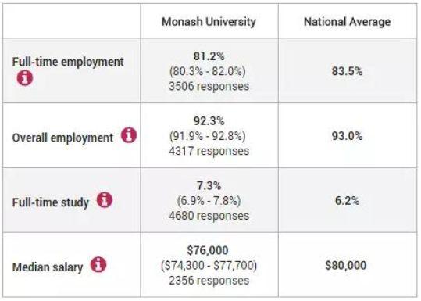
Task: Click the 83.5% national average value
Action: pos(347,71)
